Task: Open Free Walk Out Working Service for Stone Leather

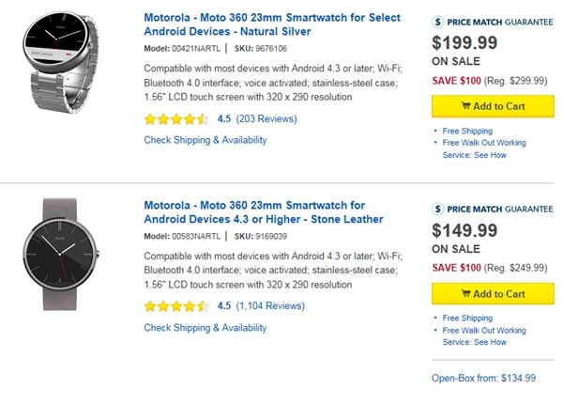Action: tap(484, 336)
